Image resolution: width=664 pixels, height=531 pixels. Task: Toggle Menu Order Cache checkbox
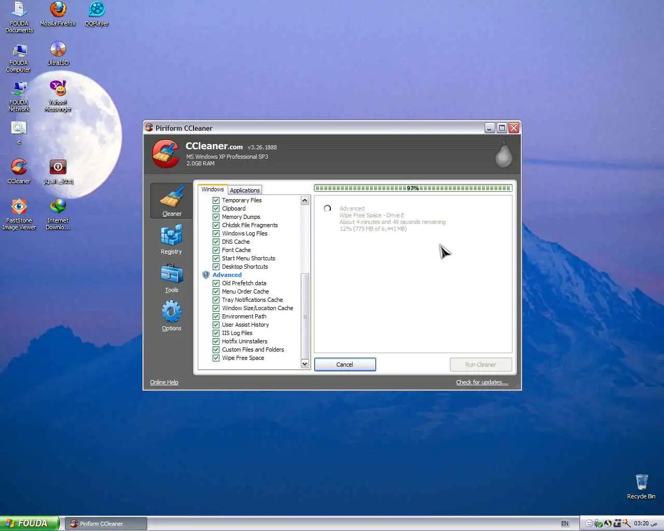(x=216, y=291)
